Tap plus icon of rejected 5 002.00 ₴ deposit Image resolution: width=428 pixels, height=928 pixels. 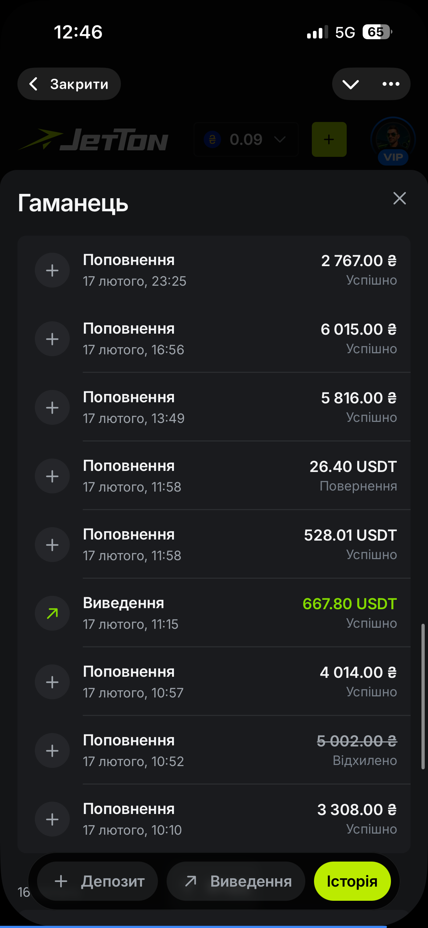[x=52, y=750]
